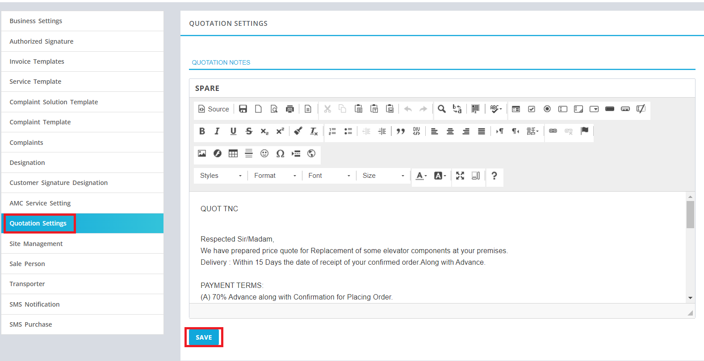Toggle Italic formatting
This screenshot has width=704, height=361.
coord(218,131)
